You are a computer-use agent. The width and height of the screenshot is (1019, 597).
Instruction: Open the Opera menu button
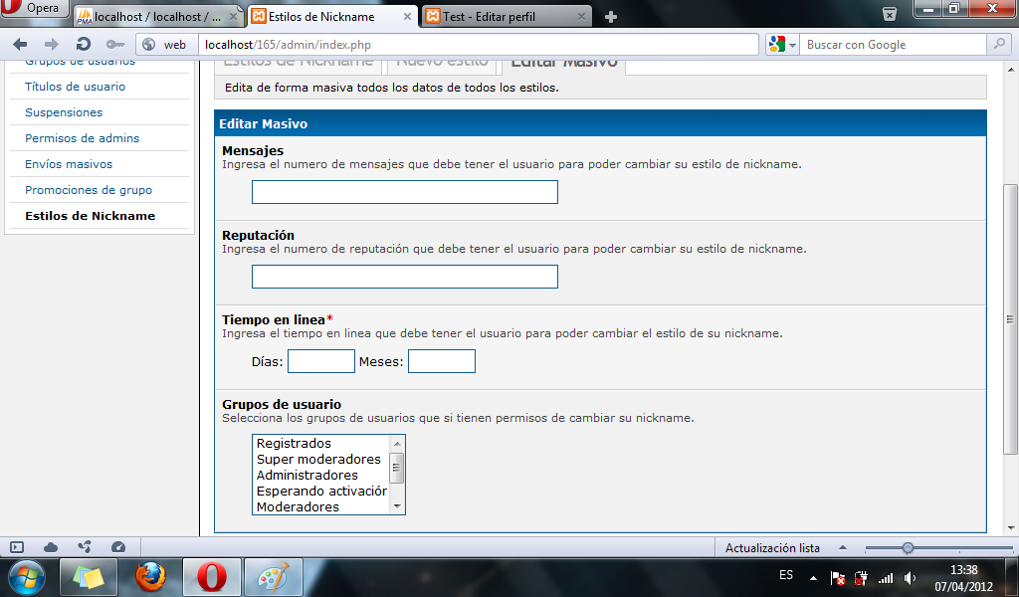tap(35, 8)
